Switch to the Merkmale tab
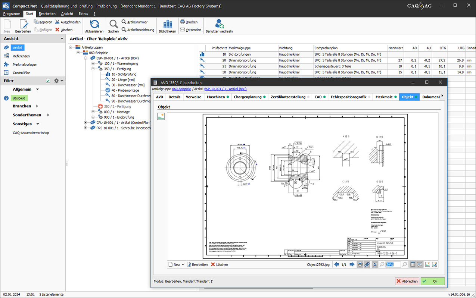Image resolution: width=476 pixels, height=298 pixels. tap(386, 97)
